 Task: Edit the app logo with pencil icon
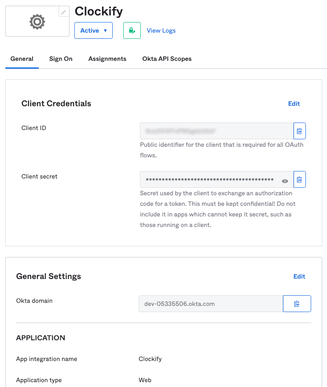[63, 12]
